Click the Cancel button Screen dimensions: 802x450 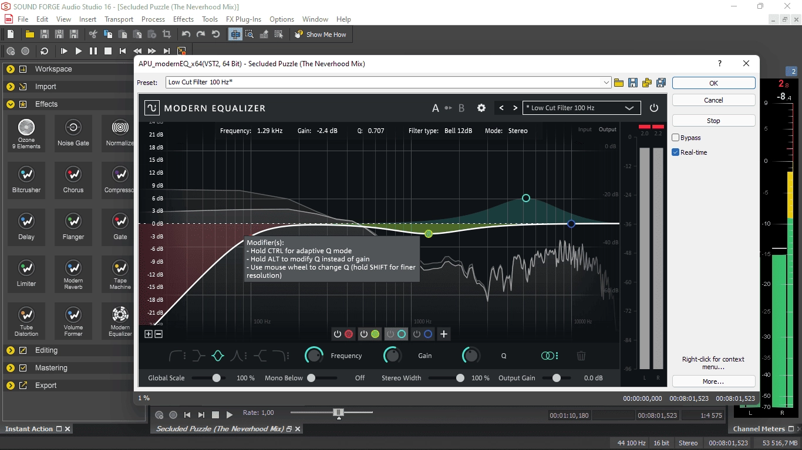pos(713,100)
